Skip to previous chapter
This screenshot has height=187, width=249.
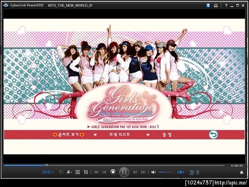point(104,172)
